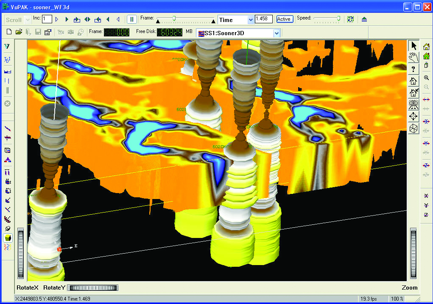
Task: Open file with the folder icon
Action: [19, 32]
